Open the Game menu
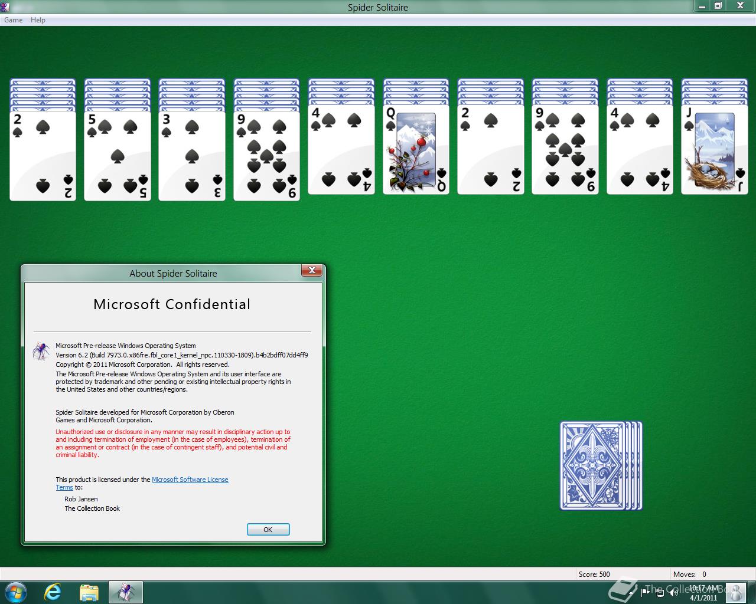 point(13,20)
